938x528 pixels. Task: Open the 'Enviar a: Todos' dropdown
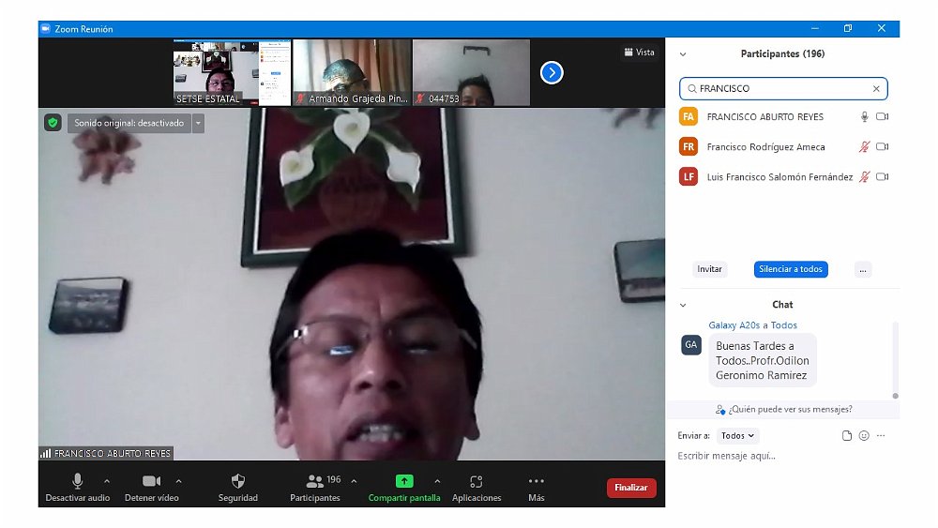tap(738, 436)
